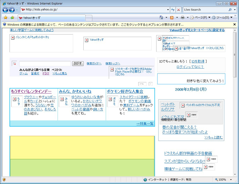Expand the print options dropdown arrow

coord(187,18)
